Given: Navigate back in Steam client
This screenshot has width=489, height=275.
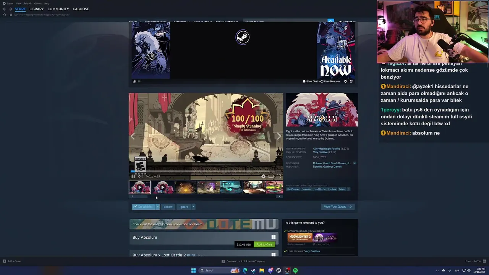Looking at the screenshot, I should [x=5, y=9].
